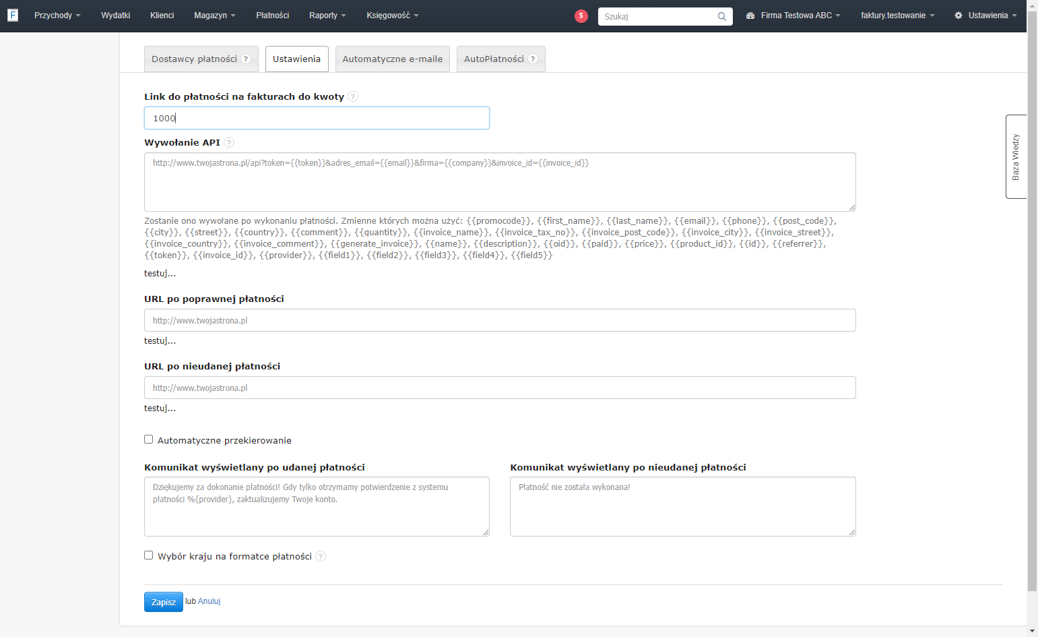The image size is (1038, 637).
Task: Click the help icon next to AutoPłatności
Action: [x=533, y=59]
